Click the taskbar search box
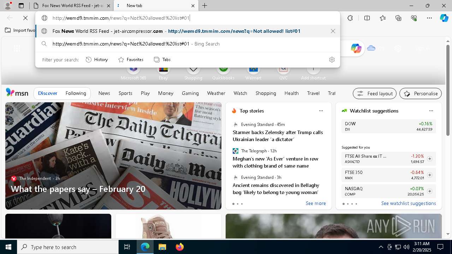Image resolution: width=452 pixels, height=254 pixels. (68, 247)
